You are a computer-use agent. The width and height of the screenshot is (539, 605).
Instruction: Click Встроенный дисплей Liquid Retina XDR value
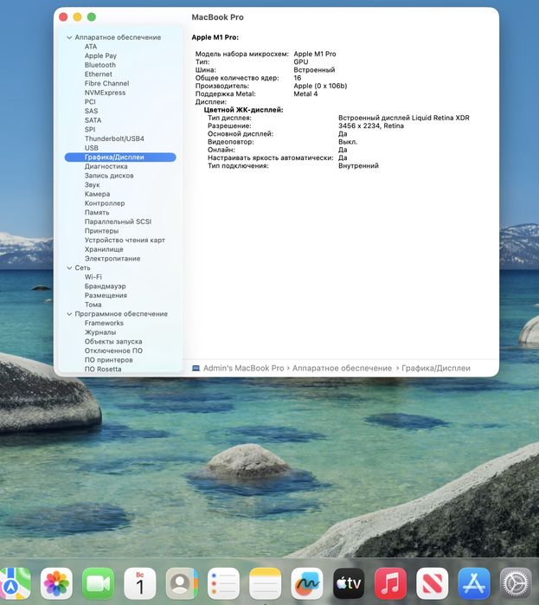[x=404, y=118]
